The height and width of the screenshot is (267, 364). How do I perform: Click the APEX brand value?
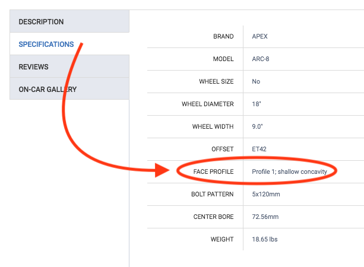(x=260, y=36)
